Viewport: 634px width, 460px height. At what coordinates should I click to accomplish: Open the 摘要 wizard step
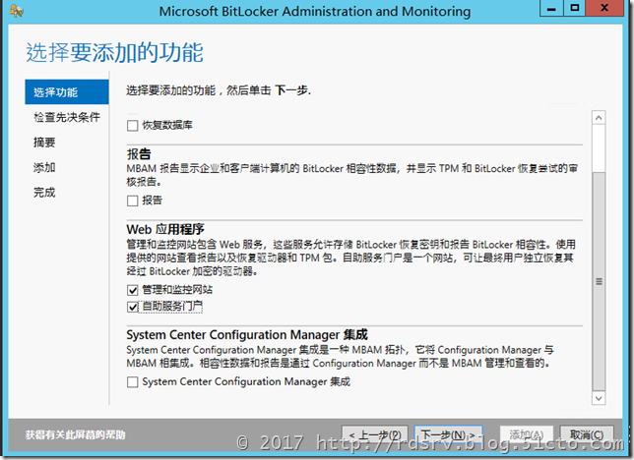[x=44, y=143]
